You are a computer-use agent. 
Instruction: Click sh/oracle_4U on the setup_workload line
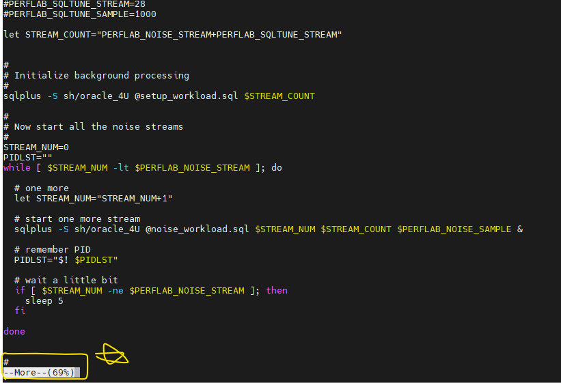coord(96,96)
